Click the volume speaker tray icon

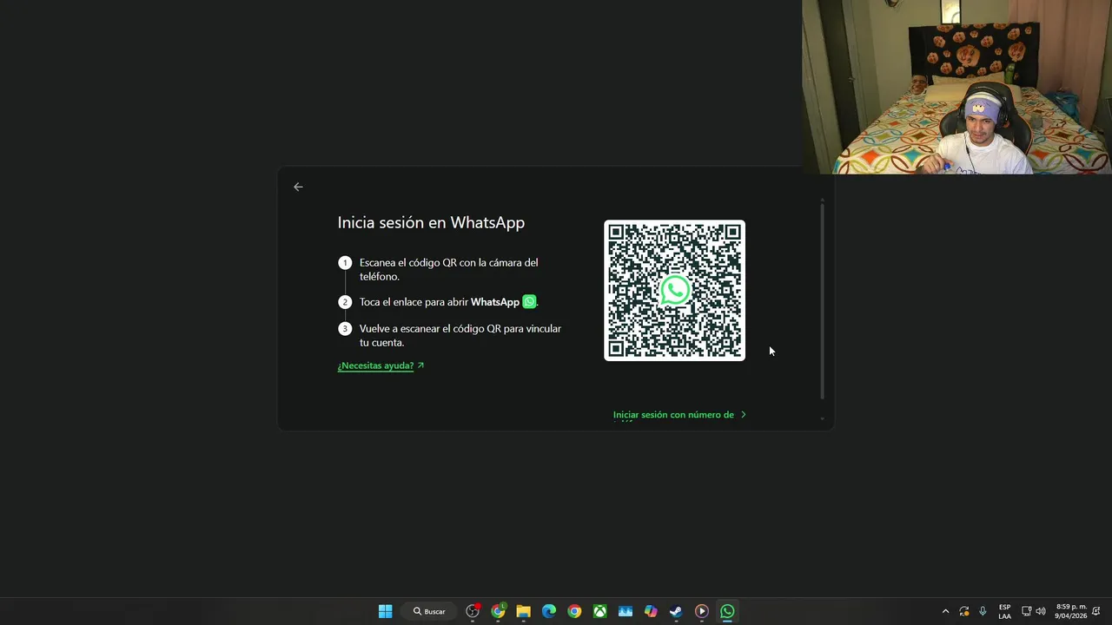click(x=1041, y=611)
